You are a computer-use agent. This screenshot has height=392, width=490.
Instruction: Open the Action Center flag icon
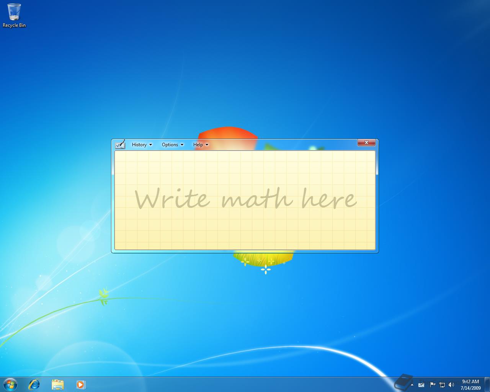433,385
